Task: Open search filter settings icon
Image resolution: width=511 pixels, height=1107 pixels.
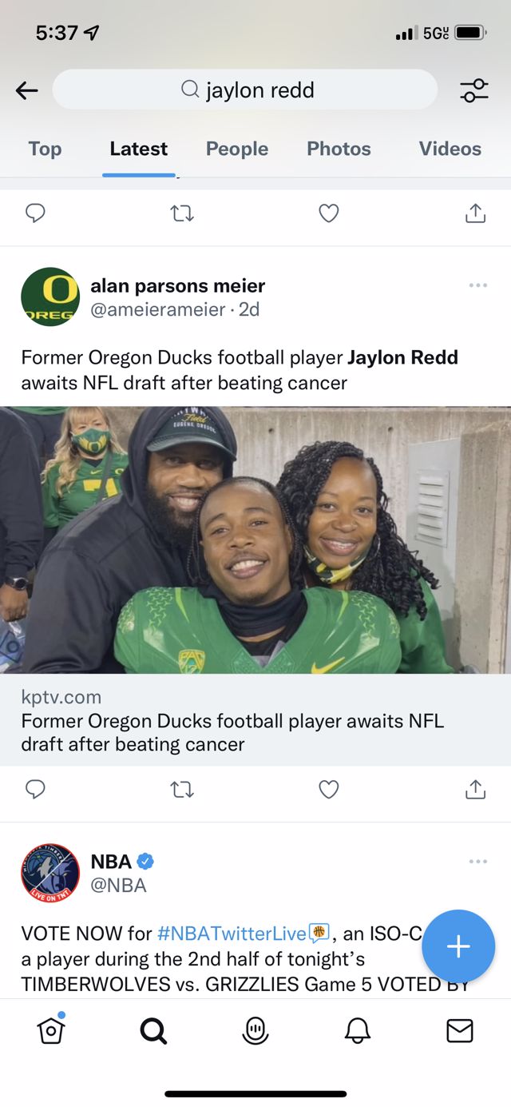Action: click(x=473, y=90)
